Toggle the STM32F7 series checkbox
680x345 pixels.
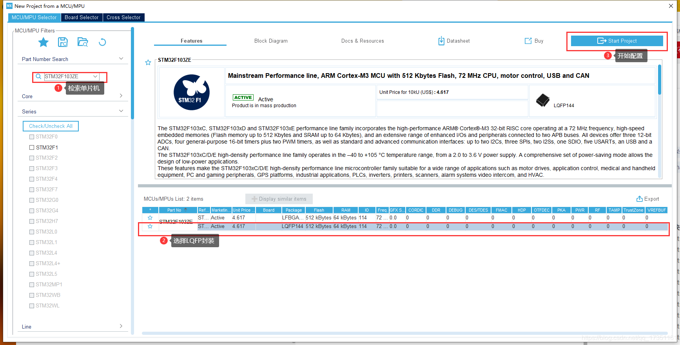click(32, 190)
